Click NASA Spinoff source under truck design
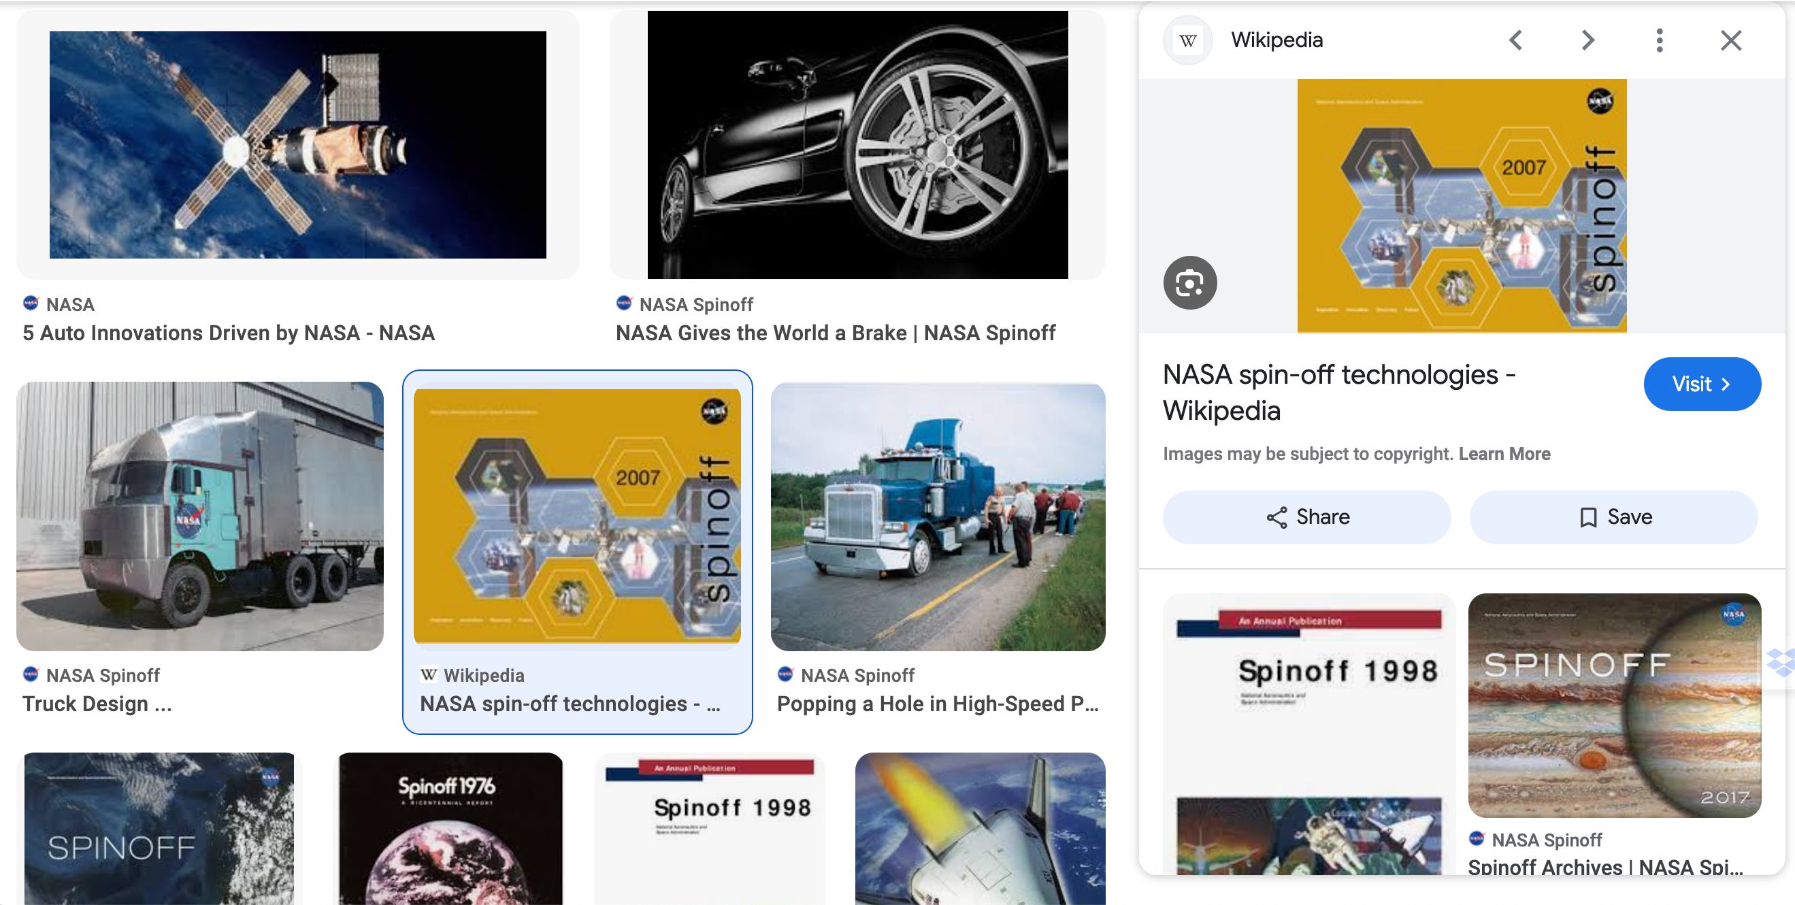Viewport: 1795px width, 905px height. (103, 675)
